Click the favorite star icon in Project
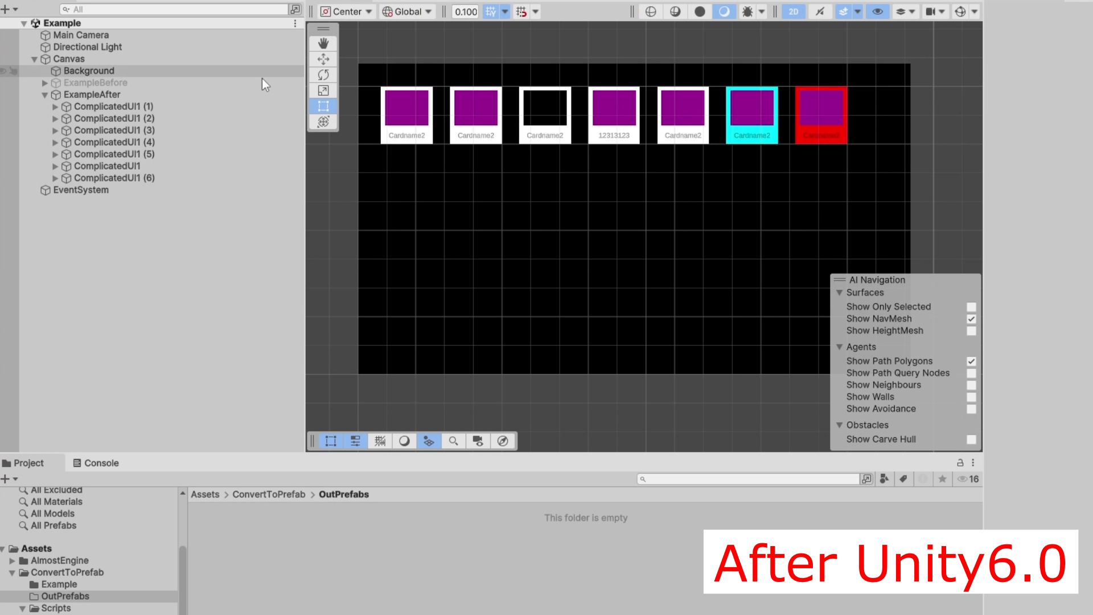The height and width of the screenshot is (615, 1093). (943, 479)
